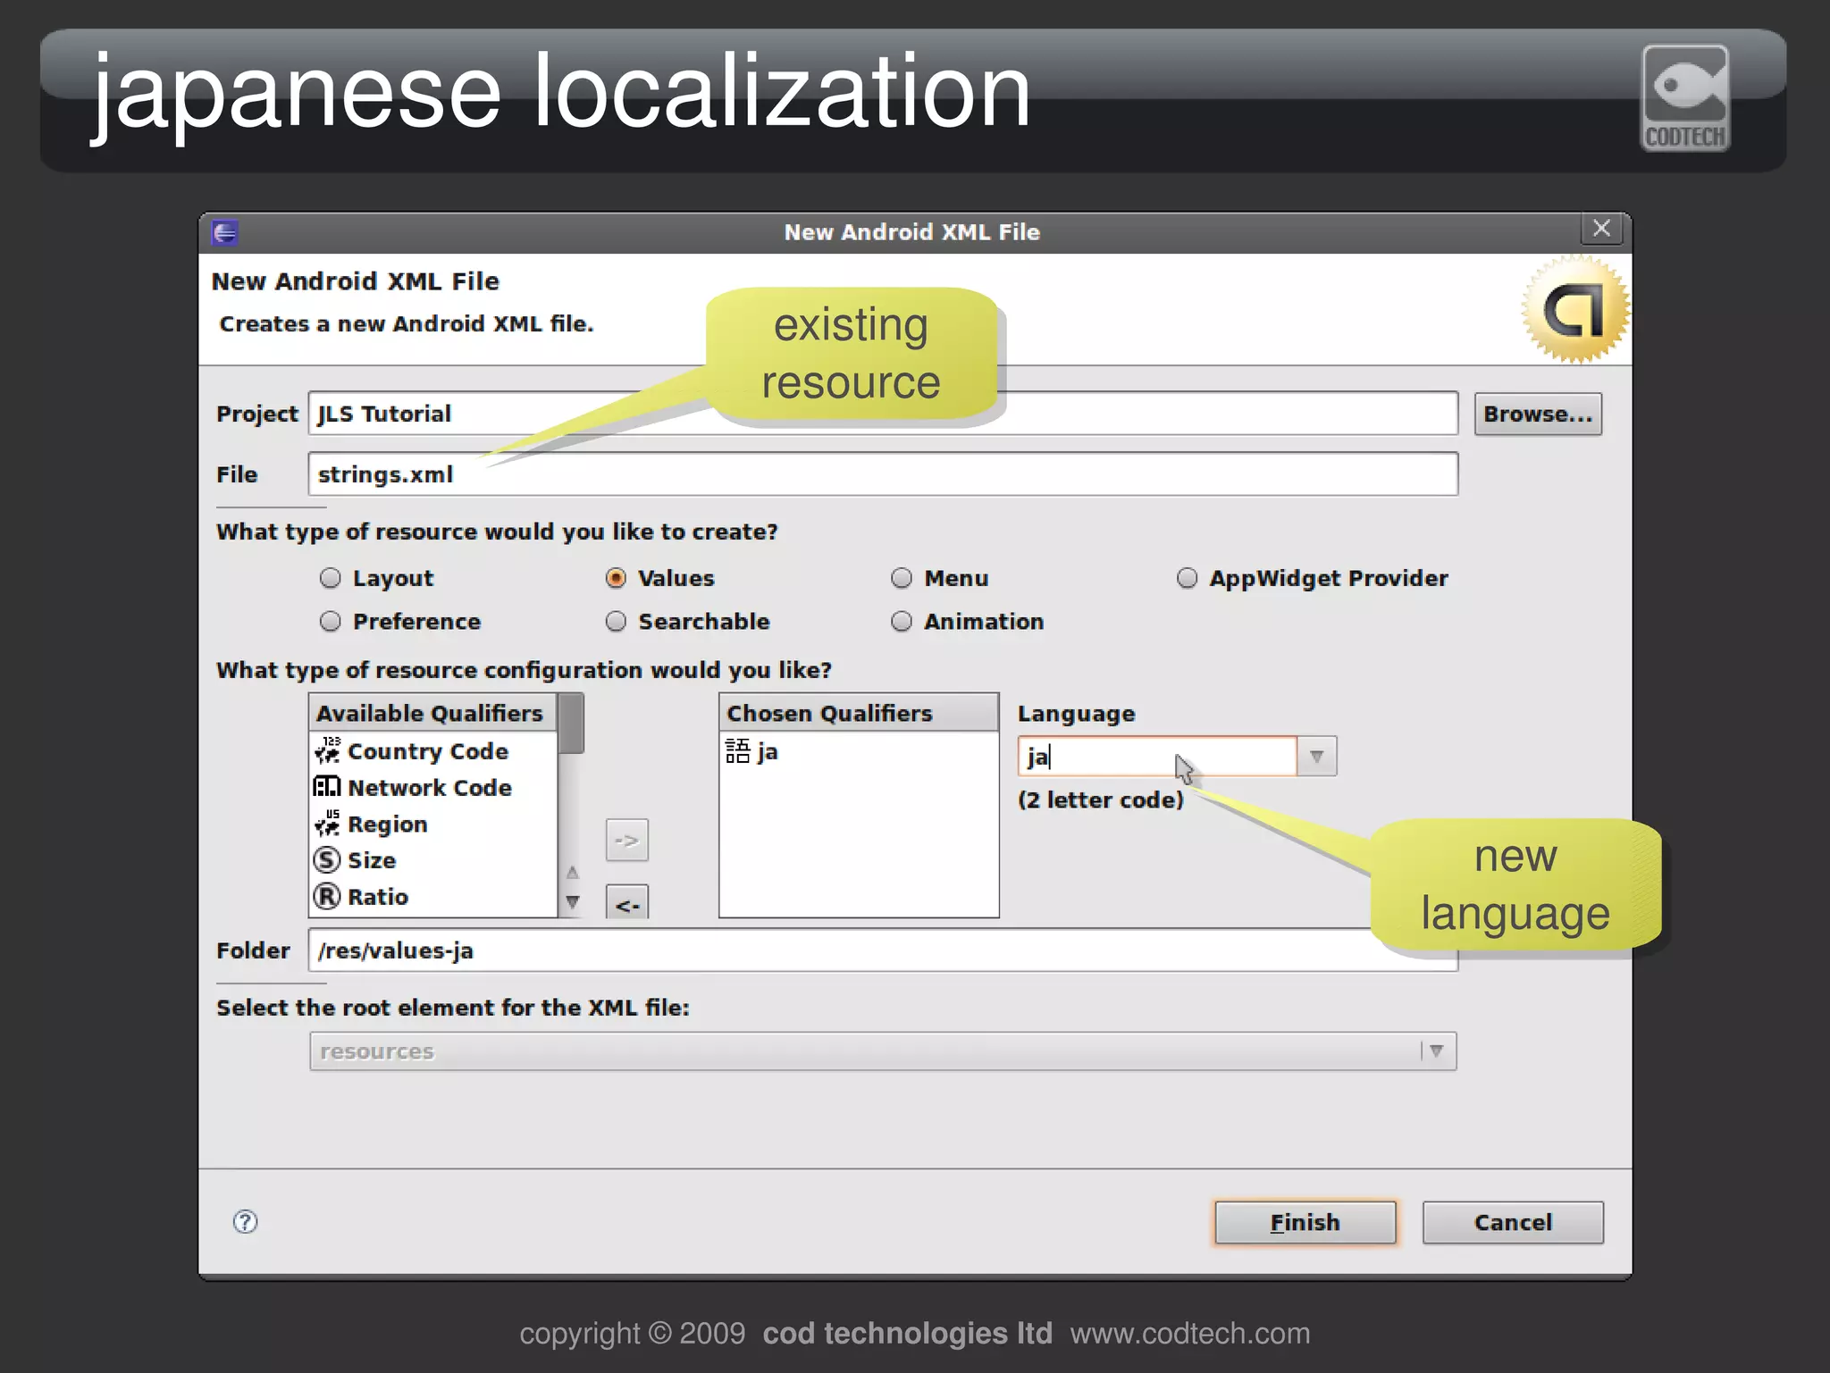Screen dimensions: 1830x1373
Task: Click Browse to choose a project
Action: pos(1538,414)
